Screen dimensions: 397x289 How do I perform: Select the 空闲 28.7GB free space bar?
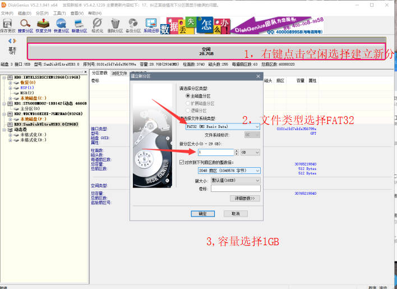tap(206, 52)
